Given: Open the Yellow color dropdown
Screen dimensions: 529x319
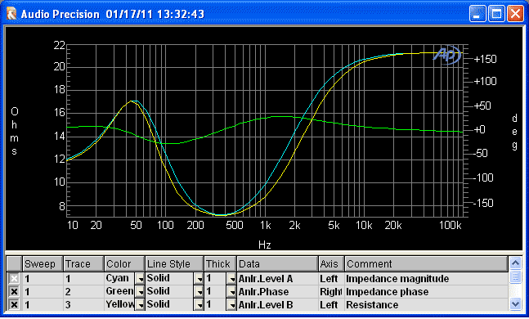Looking at the screenshot, I should click(140, 305).
